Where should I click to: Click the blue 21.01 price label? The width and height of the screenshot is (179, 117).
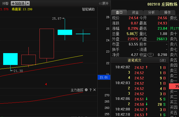104,77
